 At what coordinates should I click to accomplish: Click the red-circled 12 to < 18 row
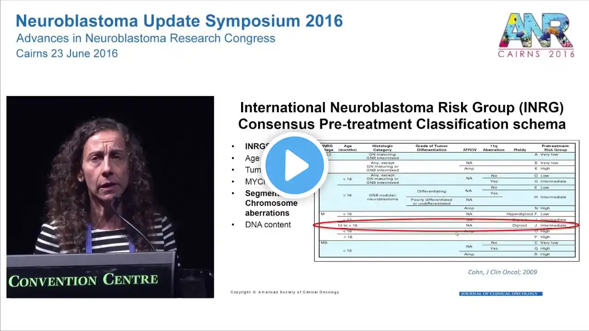point(446,225)
